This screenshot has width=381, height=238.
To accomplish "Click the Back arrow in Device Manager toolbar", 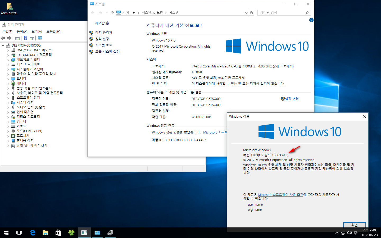I will pyautogui.click(x=3, y=38).
